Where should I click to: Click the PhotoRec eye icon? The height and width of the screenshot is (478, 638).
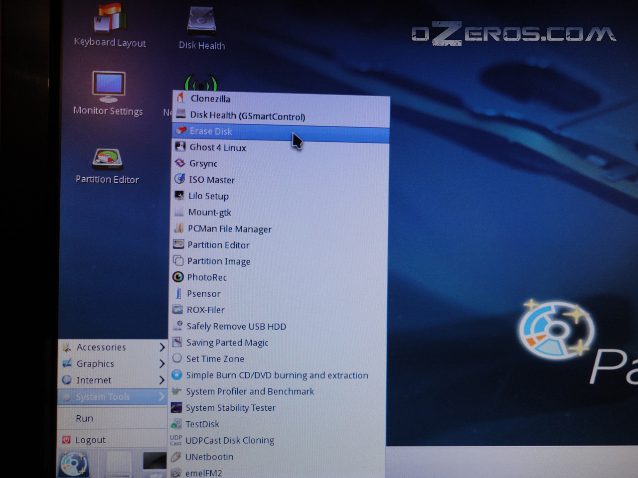click(178, 276)
